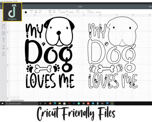This screenshot has height=122, width=152.
Task: Open Skype from the taskbar
Action: coord(93,104)
